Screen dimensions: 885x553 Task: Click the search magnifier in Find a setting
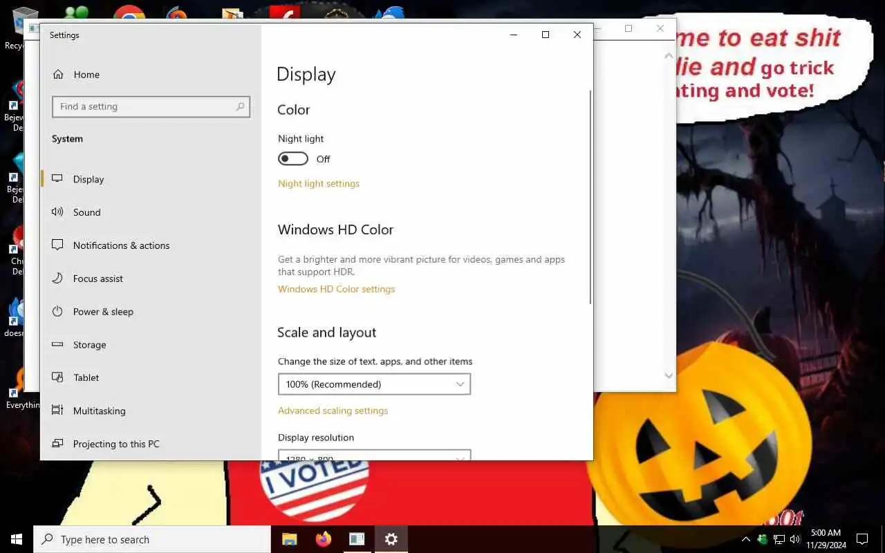point(240,106)
